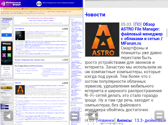Select the Отписаться radio button

point(2,99)
